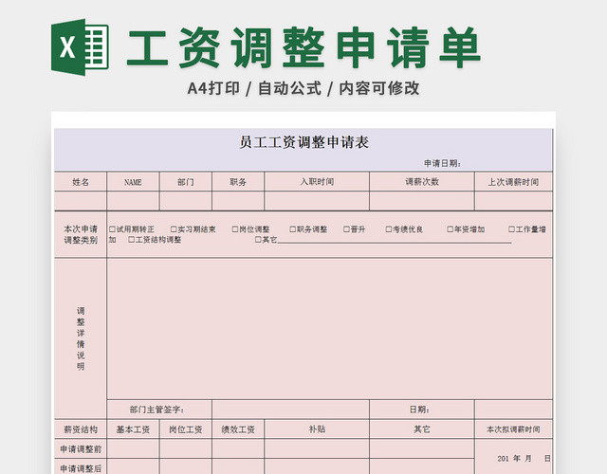Click the empty cell under 入职时间

[x=317, y=201]
